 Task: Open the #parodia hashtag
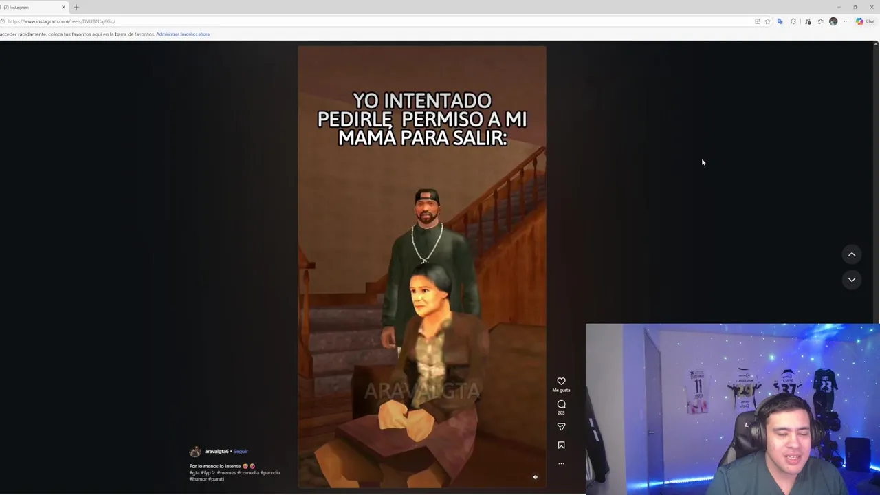click(270, 473)
